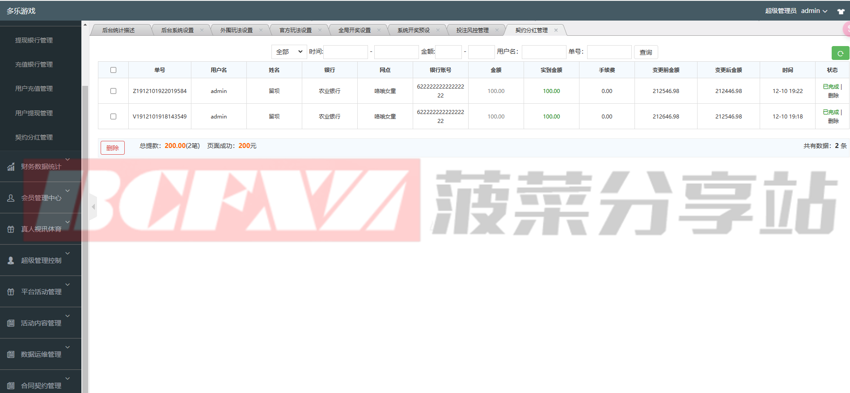Click the green refresh icon button
Viewport: 850px width, 393px height.
[x=840, y=53]
